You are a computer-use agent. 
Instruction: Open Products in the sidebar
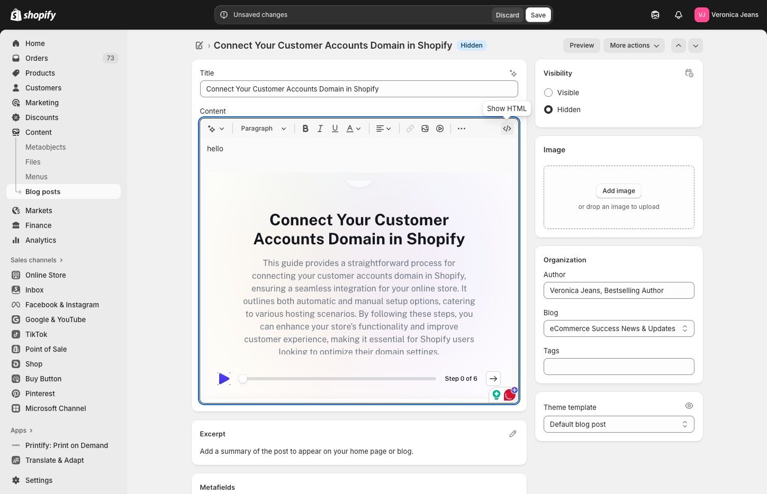(x=40, y=73)
